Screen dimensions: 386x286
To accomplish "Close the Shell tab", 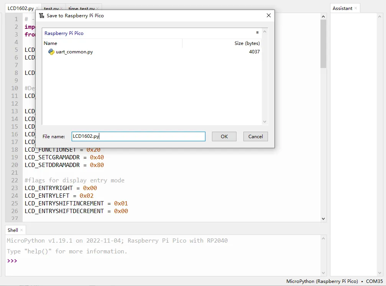I will point(21,230).
